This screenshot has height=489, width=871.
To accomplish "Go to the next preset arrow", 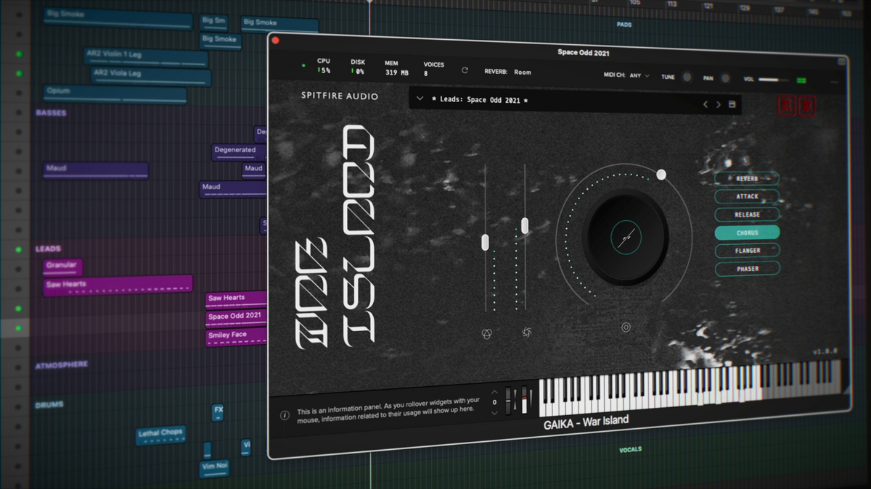I will coord(719,105).
